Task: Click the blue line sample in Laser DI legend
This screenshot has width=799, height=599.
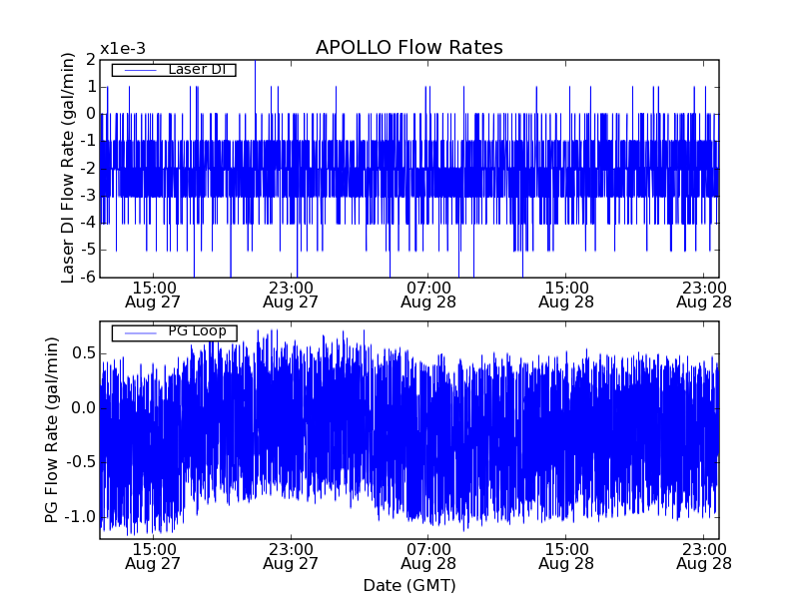Action: coord(140,70)
